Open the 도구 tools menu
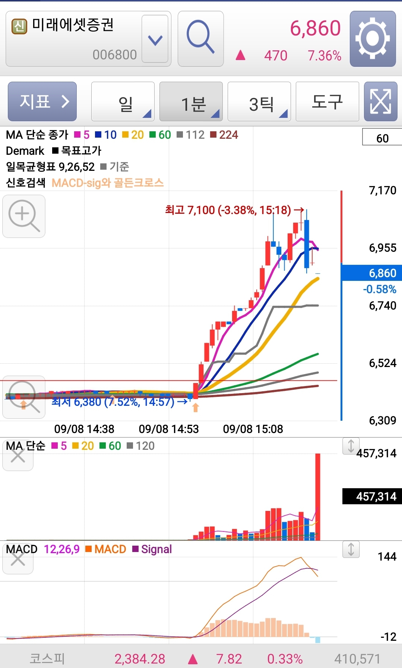The width and height of the screenshot is (402, 668). tap(327, 101)
